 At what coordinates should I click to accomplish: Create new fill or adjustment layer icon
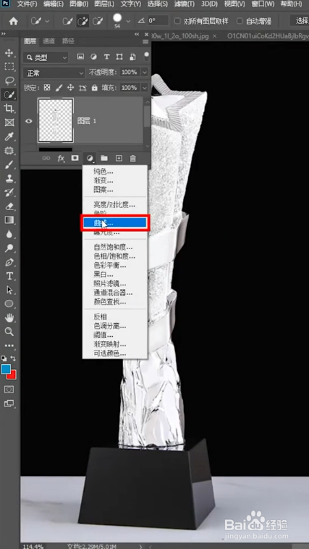pos(90,159)
